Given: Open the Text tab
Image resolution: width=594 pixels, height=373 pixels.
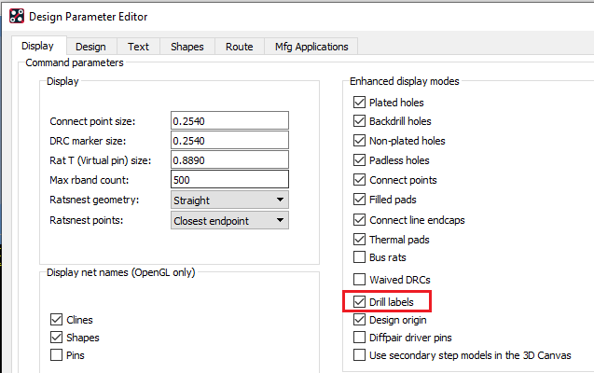Looking at the screenshot, I should (x=138, y=47).
